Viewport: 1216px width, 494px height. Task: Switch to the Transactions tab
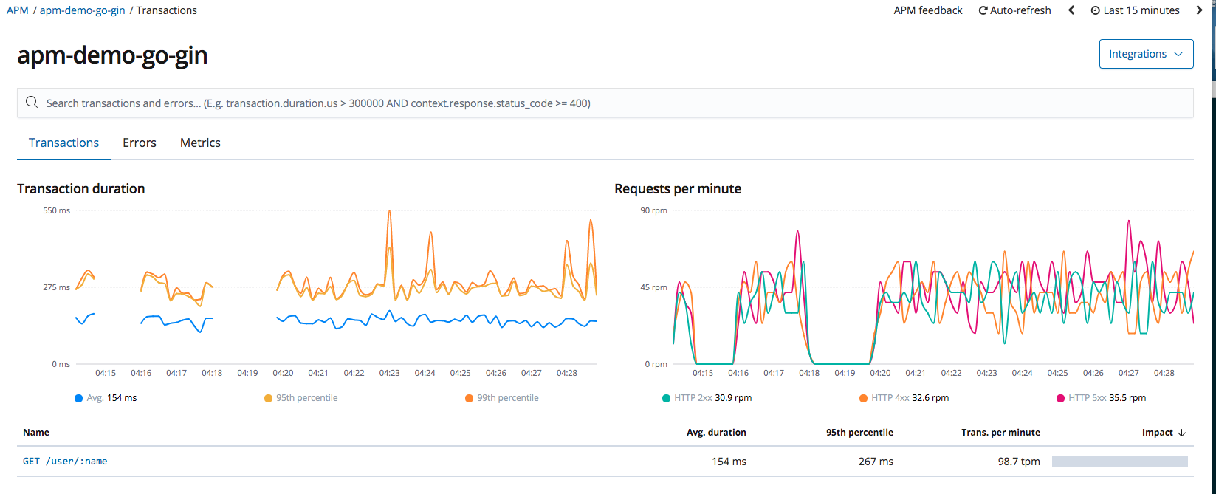pos(63,143)
